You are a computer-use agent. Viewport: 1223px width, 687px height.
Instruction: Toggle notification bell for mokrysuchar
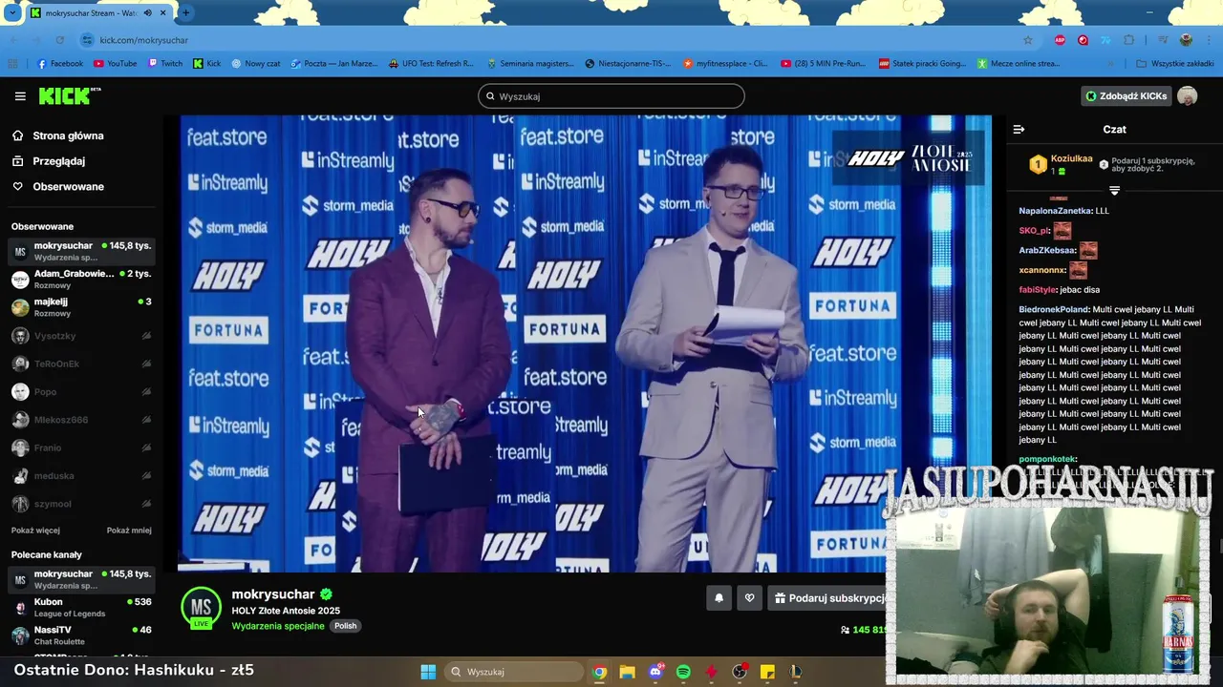tap(719, 598)
